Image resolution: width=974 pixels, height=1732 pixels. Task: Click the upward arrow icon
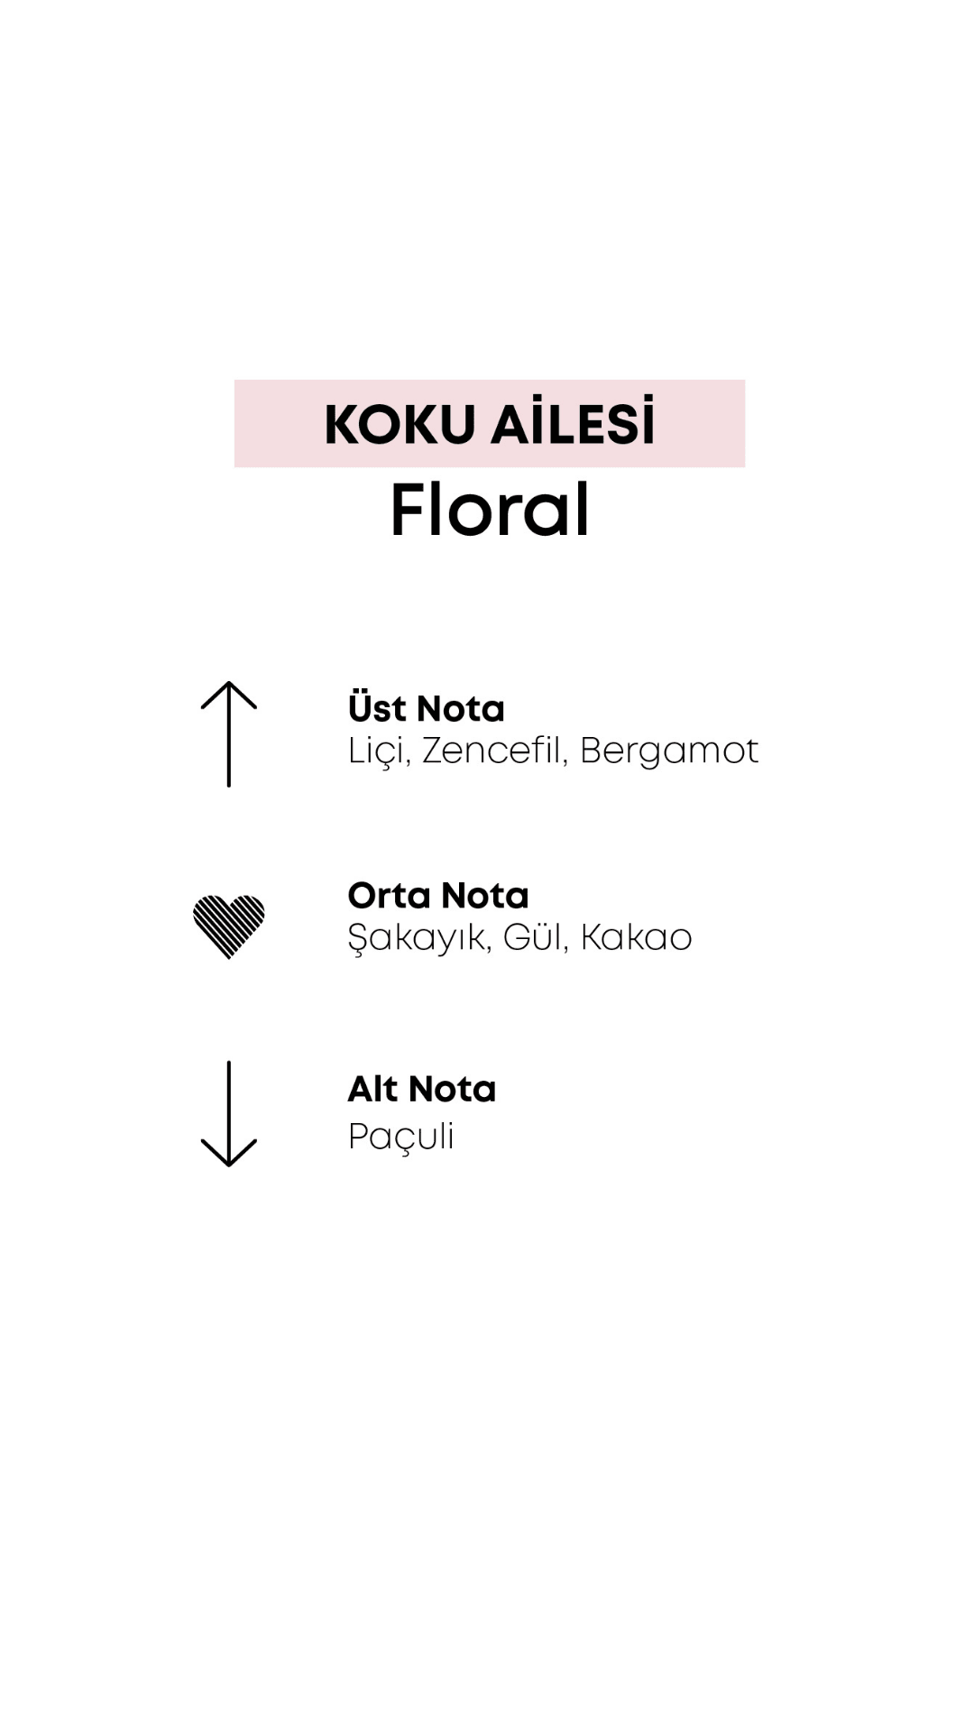coord(229,733)
